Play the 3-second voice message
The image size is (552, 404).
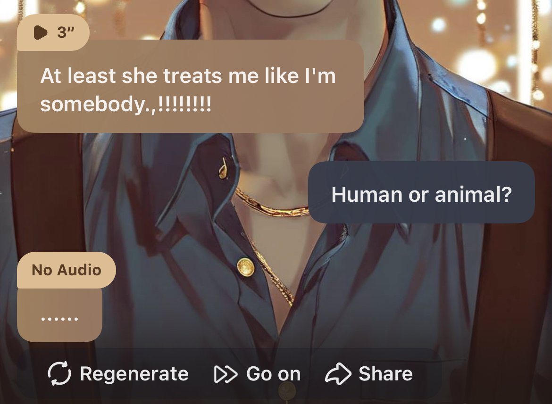(x=41, y=33)
